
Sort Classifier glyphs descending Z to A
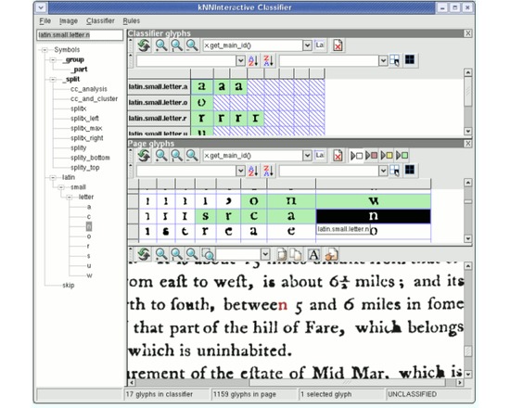268,60
